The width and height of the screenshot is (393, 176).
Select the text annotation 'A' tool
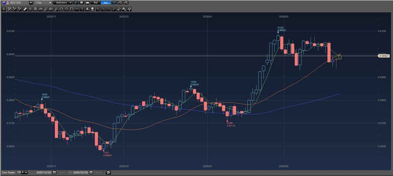coord(87,9)
